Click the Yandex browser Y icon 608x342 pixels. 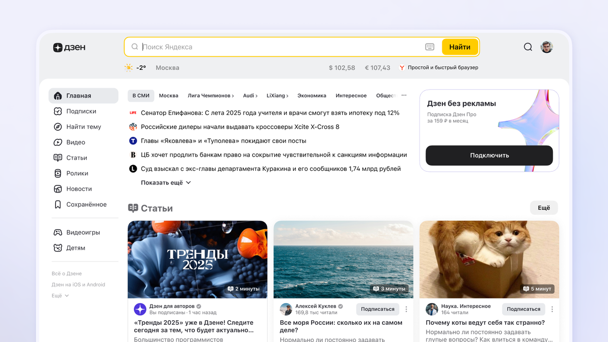pos(402,67)
